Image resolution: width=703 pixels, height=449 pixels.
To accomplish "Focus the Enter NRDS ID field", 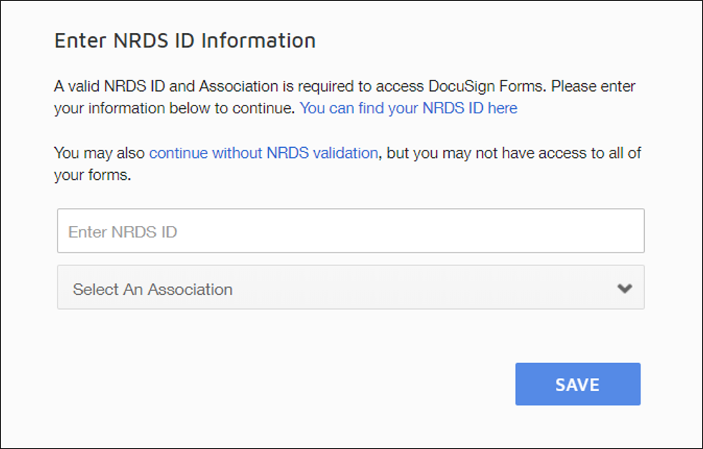I will point(351,231).
